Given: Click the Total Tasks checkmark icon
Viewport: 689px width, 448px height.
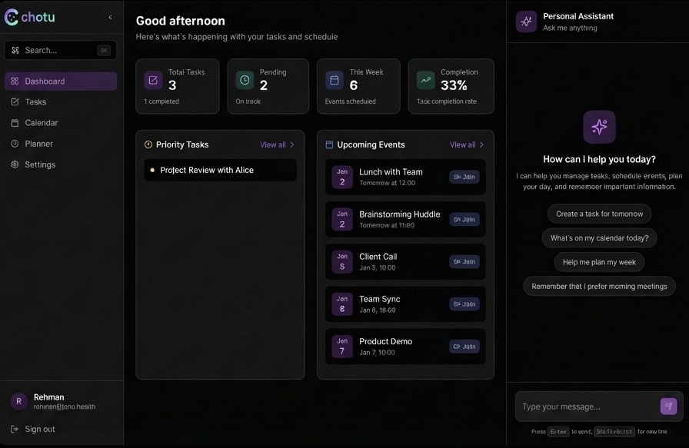Looking at the screenshot, I should [x=152, y=79].
